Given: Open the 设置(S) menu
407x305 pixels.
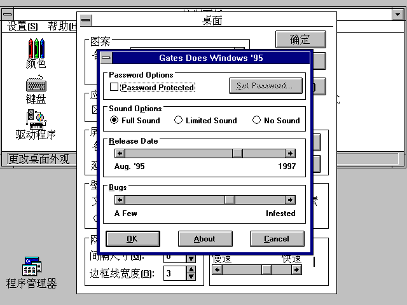Looking at the screenshot, I should tap(22, 27).
